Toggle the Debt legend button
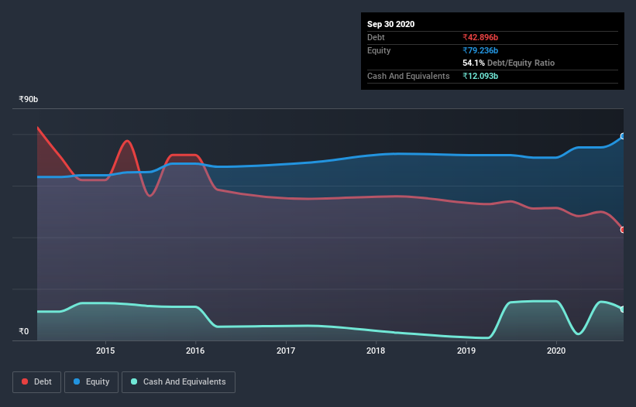Viewport: 636px width, 407px height. (37, 382)
